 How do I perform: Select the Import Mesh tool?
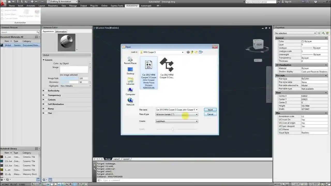tap(9, 10)
